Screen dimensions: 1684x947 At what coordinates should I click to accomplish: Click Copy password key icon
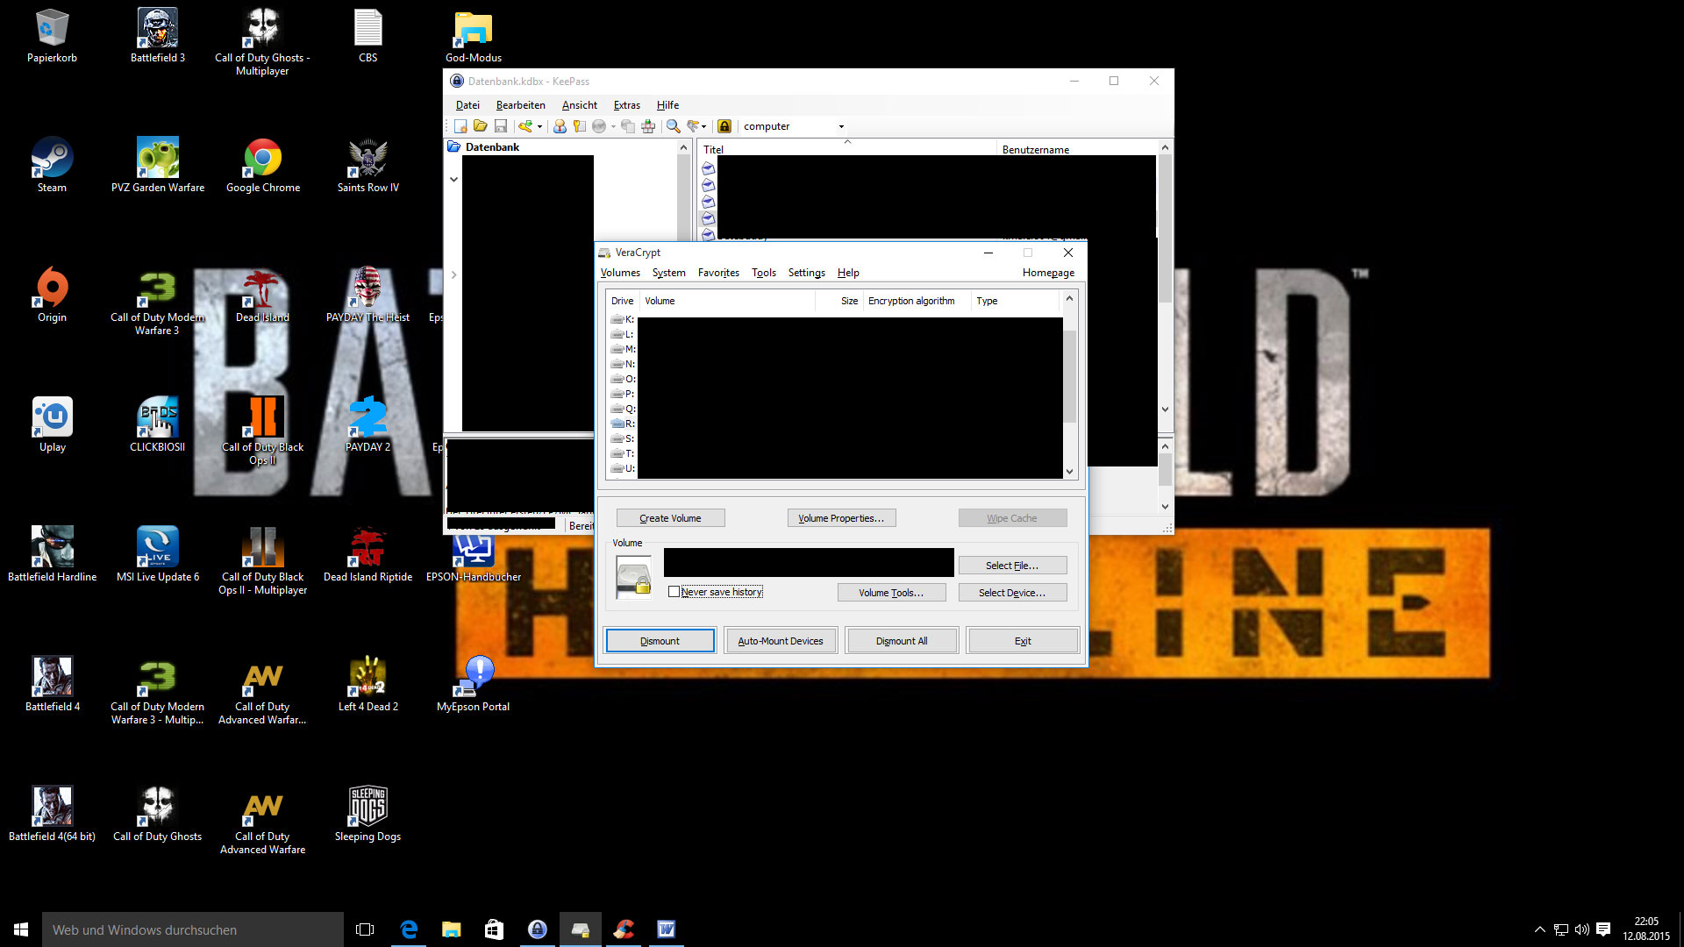tap(579, 126)
